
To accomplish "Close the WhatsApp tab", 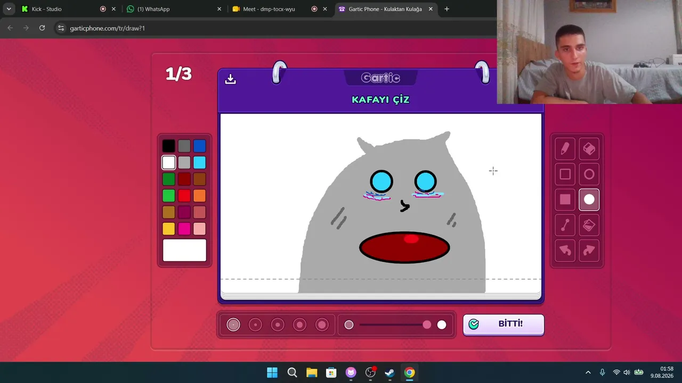I will (x=219, y=9).
